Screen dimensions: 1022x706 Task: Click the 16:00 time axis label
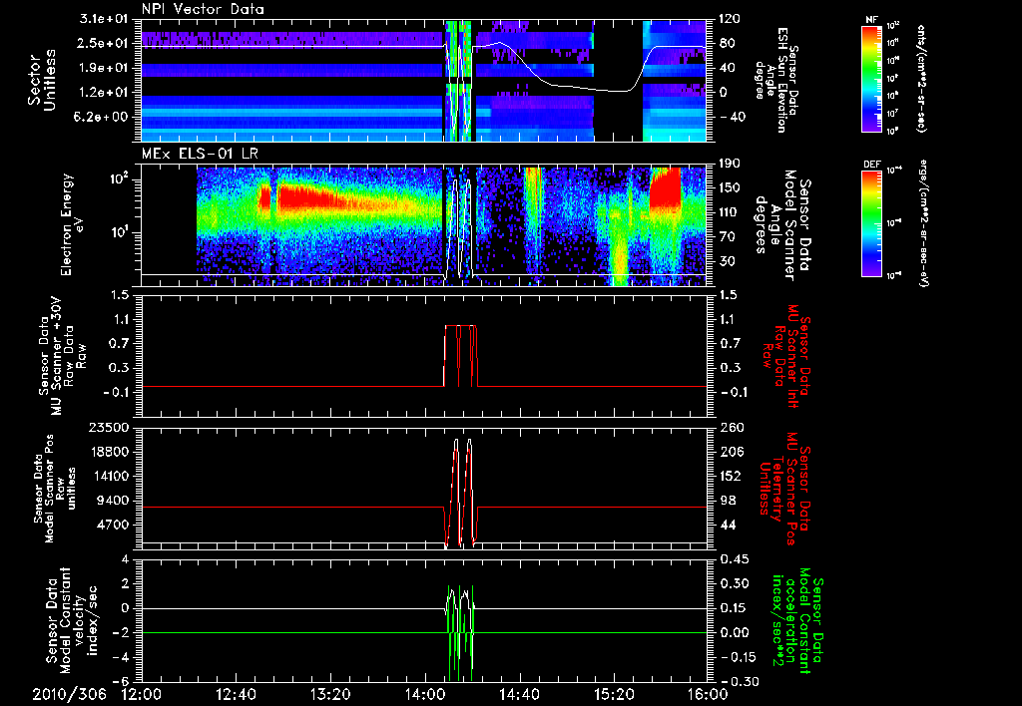pos(707,694)
